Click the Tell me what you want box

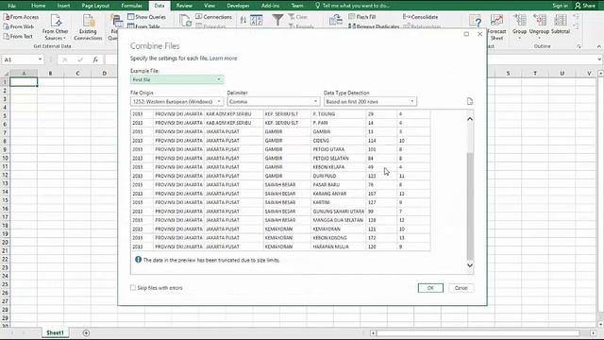pos(352,6)
